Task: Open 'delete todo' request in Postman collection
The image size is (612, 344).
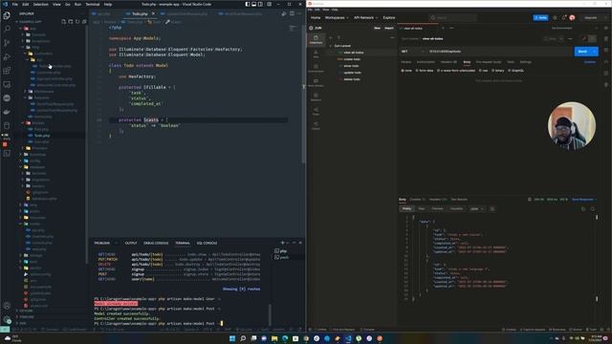Action: pos(352,79)
